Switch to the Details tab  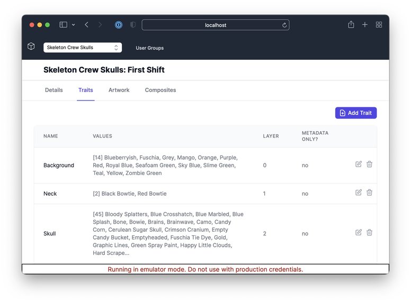click(53, 90)
